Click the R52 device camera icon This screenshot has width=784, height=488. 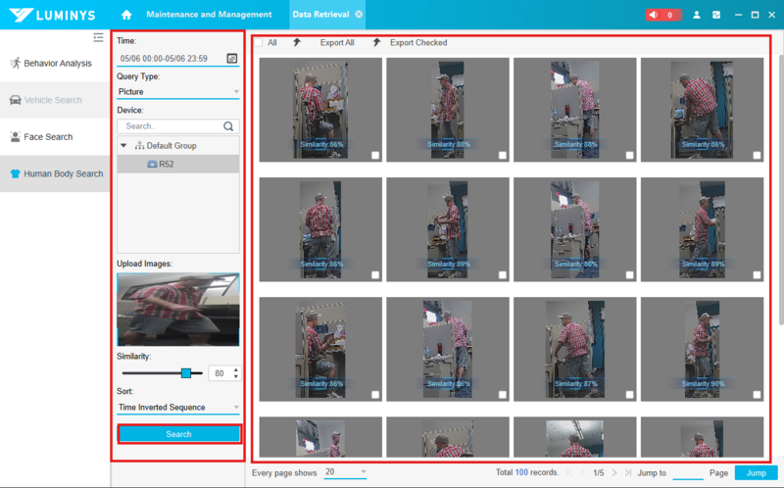click(x=153, y=164)
